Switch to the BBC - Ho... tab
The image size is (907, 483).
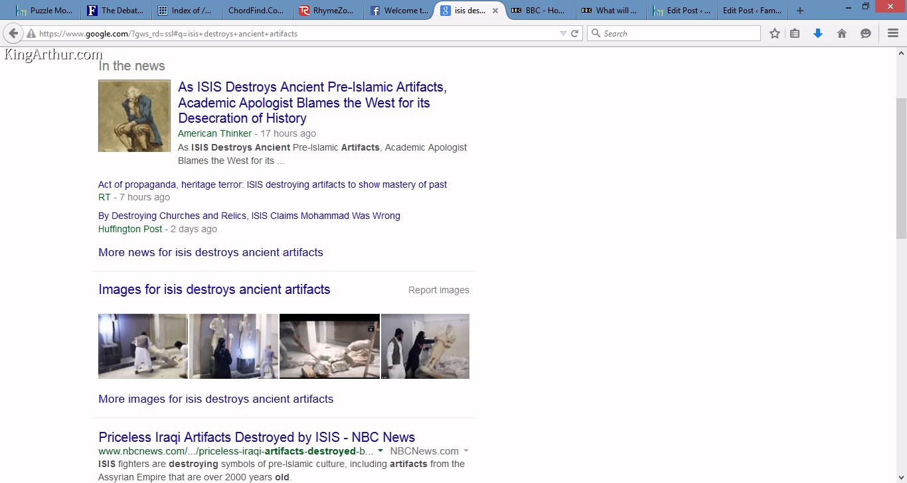(539, 11)
